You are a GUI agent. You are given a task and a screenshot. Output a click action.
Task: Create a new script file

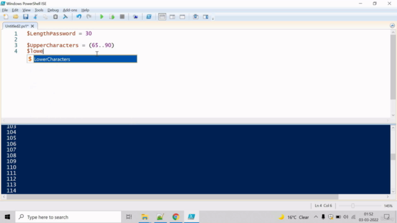[x=6, y=17]
